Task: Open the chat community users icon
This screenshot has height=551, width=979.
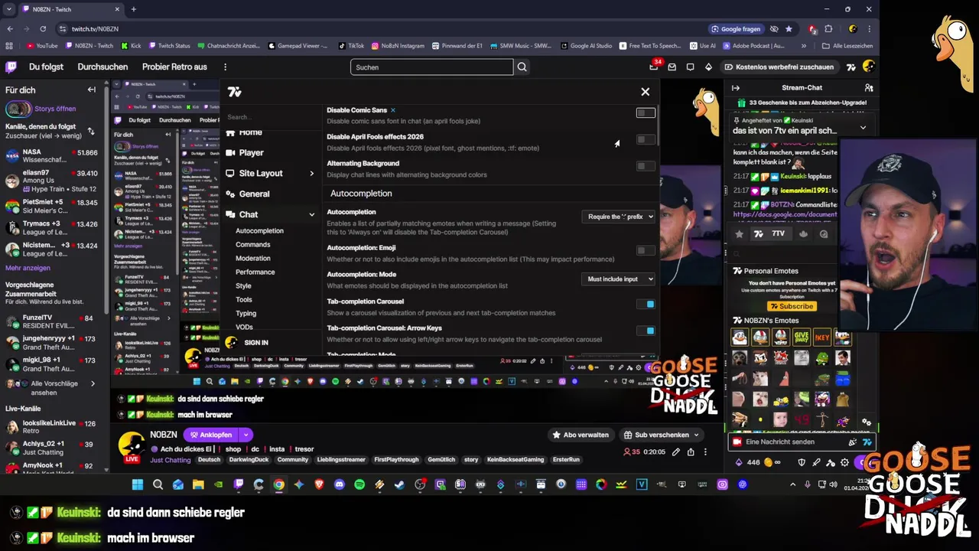Action: pyautogui.click(x=868, y=88)
